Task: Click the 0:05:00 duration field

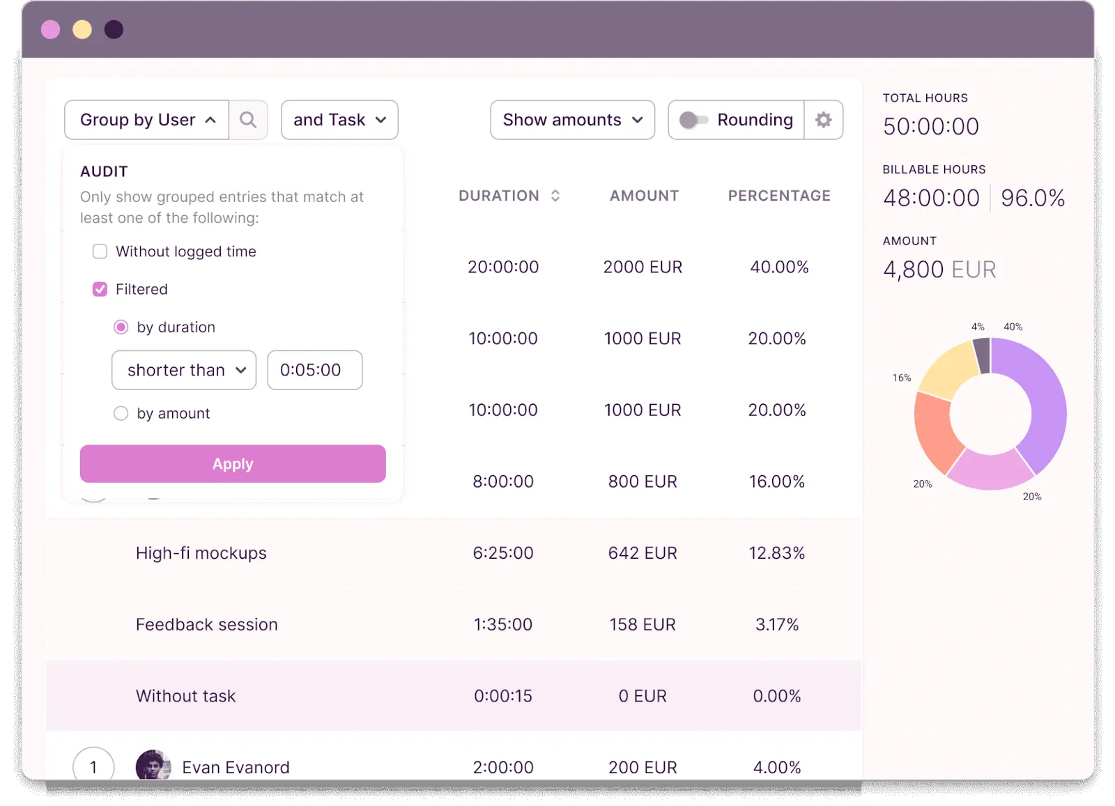Action: pyautogui.click(x=315, y=370)
